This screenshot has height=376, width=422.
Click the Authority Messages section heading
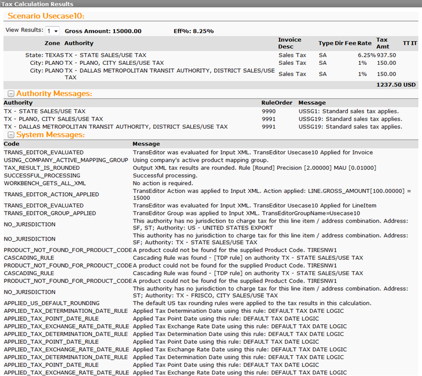54,94
